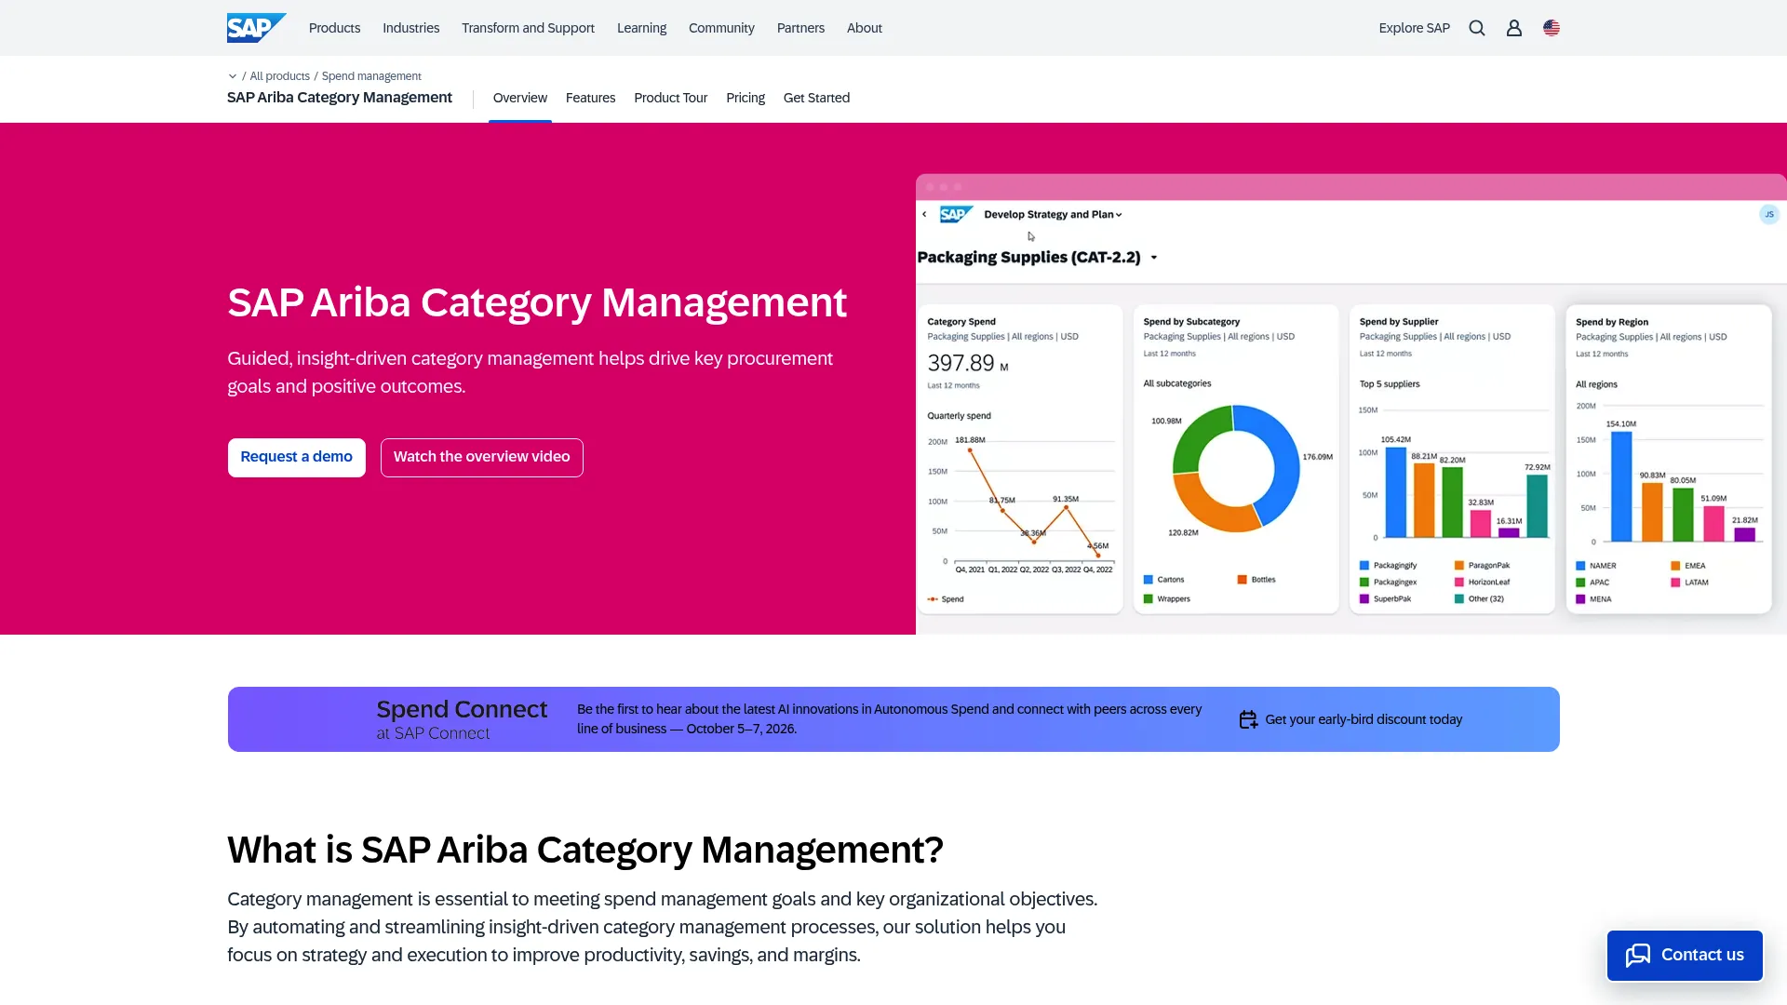The height and width of the screenshot is (1005, 1787).
Task: Click Request a demo button
Action: pos(297,457)
